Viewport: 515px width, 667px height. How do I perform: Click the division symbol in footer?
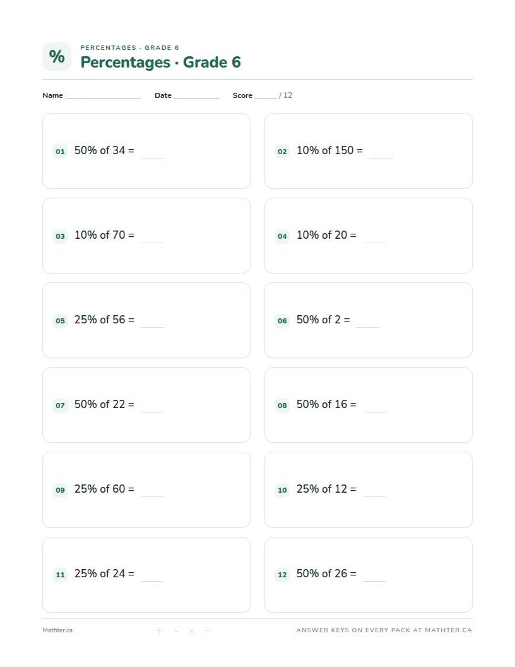(206, 630)
